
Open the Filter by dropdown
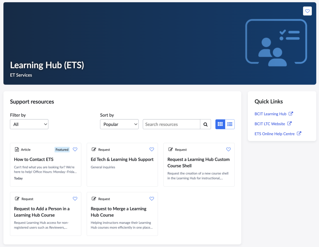(x=29, y=124)
